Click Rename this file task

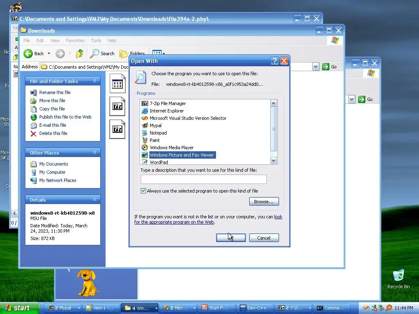(55, 92)
